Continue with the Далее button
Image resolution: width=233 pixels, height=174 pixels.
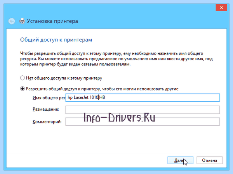coord(181,160)
